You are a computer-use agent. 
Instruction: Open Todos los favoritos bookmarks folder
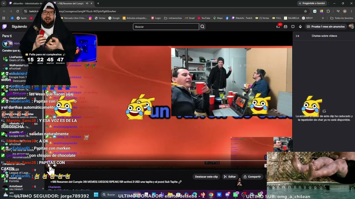click(x=341, y=18)
